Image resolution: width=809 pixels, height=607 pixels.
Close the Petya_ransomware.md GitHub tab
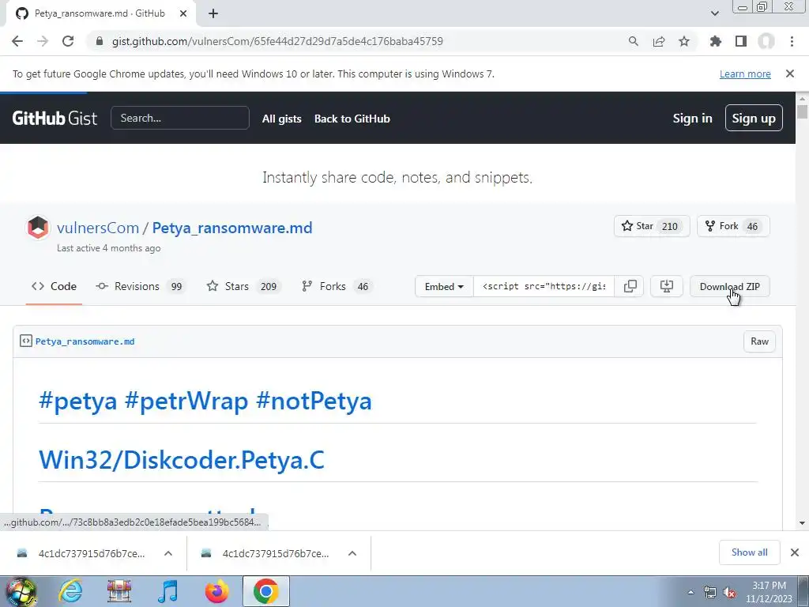coord(183,14)
